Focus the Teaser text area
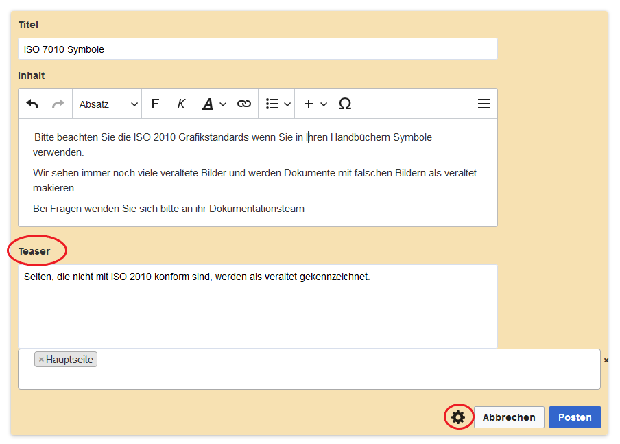 click(x=257, y=312)
